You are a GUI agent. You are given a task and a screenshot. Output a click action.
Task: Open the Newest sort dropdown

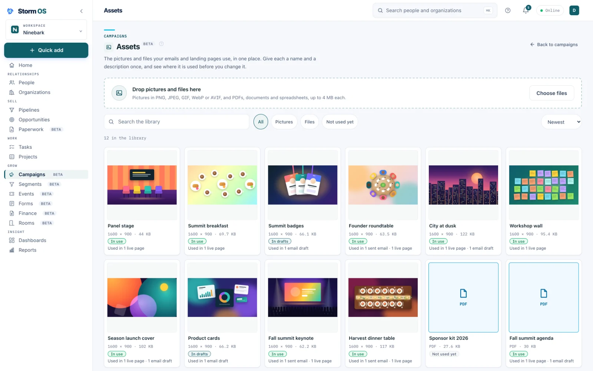pyautogui.click(x=561, y=122)
